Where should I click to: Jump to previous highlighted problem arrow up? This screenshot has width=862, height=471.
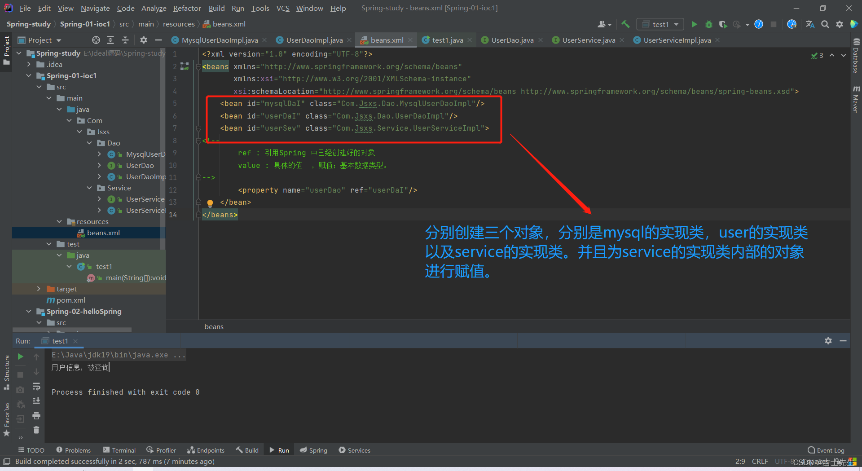[x=832, y=55]
